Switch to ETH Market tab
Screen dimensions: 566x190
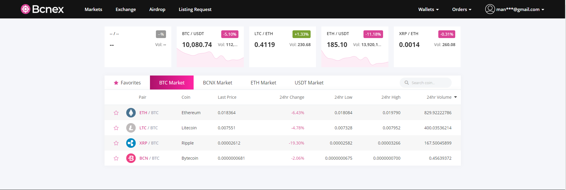[263, 83]
